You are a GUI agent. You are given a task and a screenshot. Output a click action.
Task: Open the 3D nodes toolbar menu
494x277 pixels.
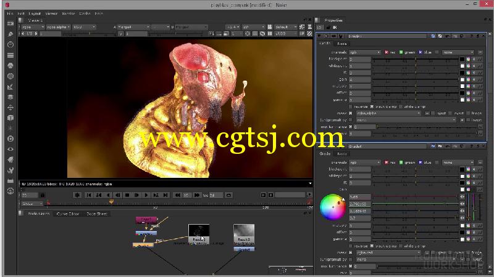pos(10,118)
